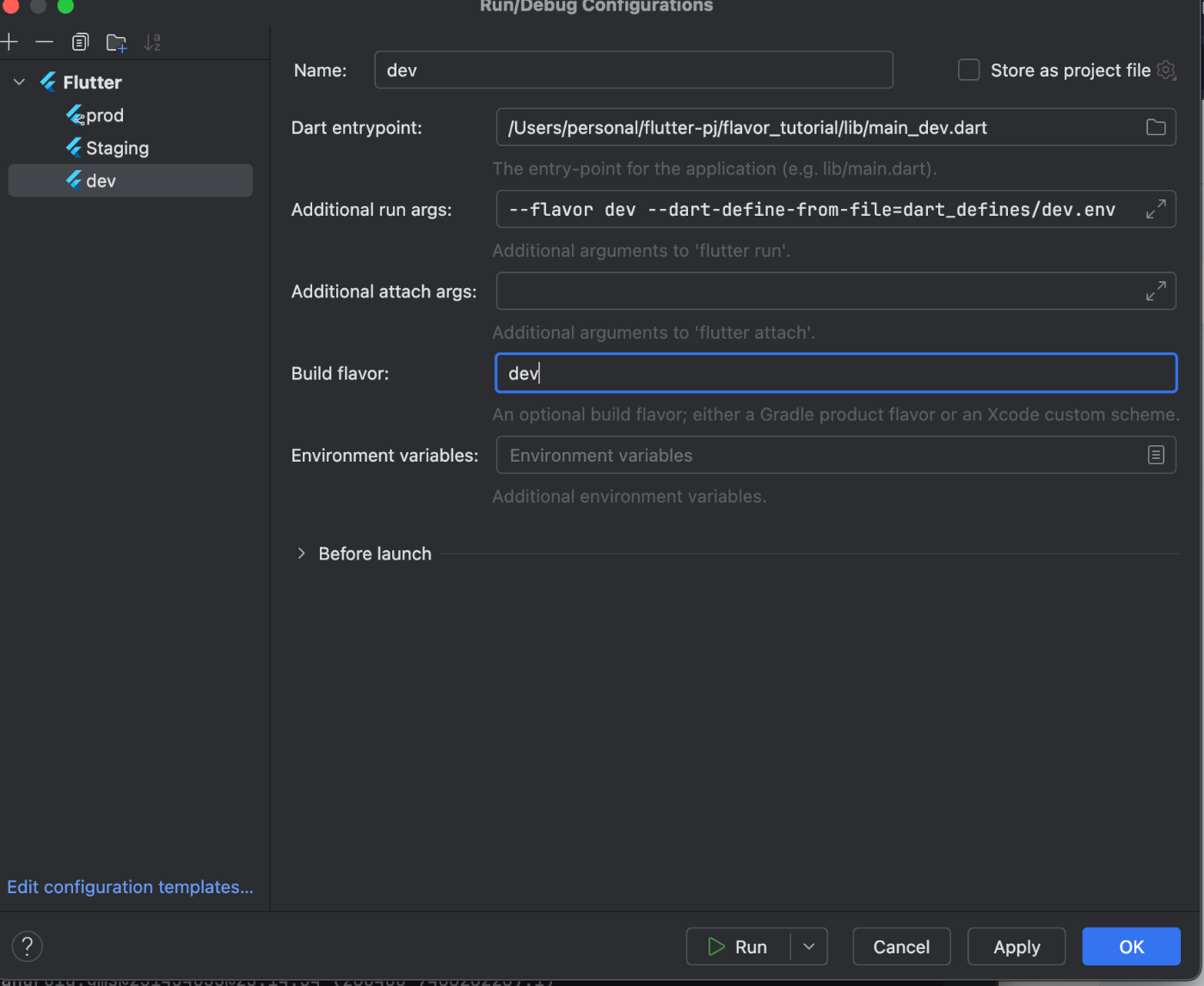
Task: Select the Staging configuration
Action: [117, 148]
